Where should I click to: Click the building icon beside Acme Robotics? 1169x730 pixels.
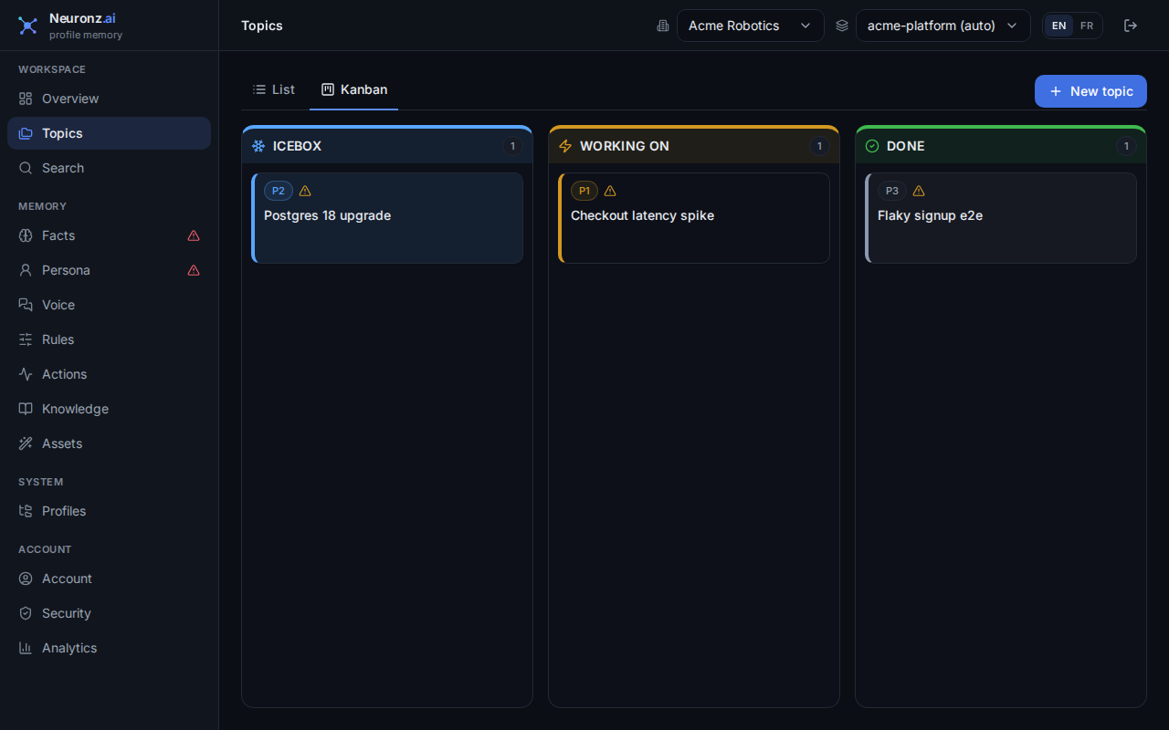663,26
